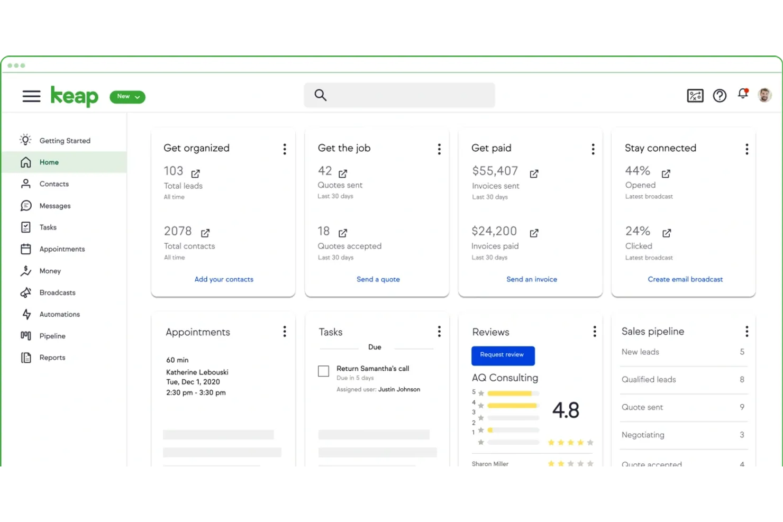The height and width of the screenshot is (522, 783).
Task: Select Reports from the sidebar menu
Action: point(51,358)
